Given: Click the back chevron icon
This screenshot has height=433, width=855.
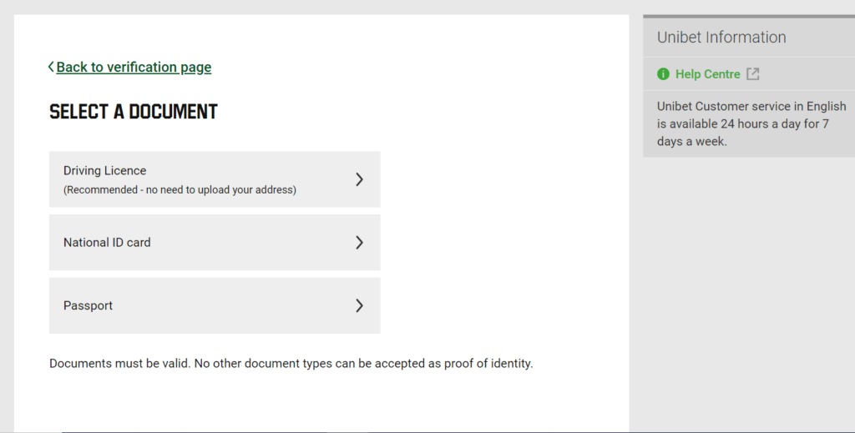Looking at the screenshot, I should pos(51,67).
